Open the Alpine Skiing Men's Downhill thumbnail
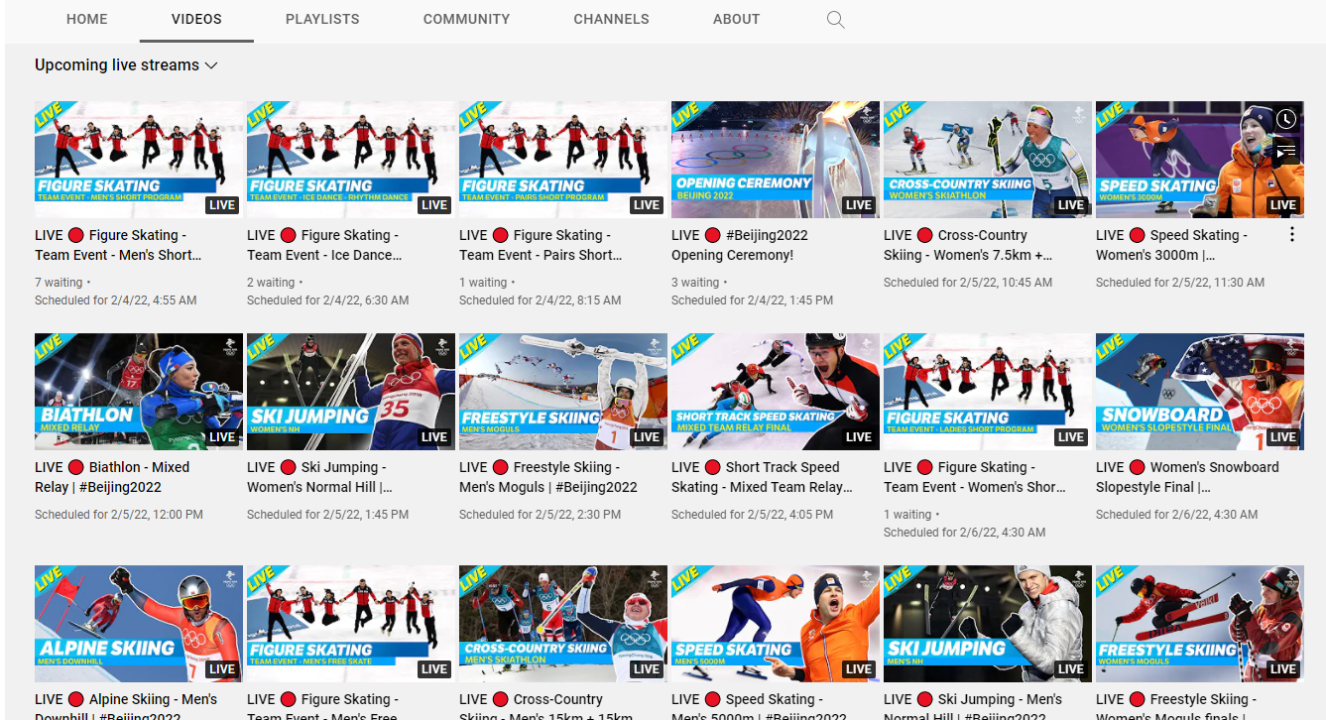This screenshot has width=1326, height=720. point(138,623)
